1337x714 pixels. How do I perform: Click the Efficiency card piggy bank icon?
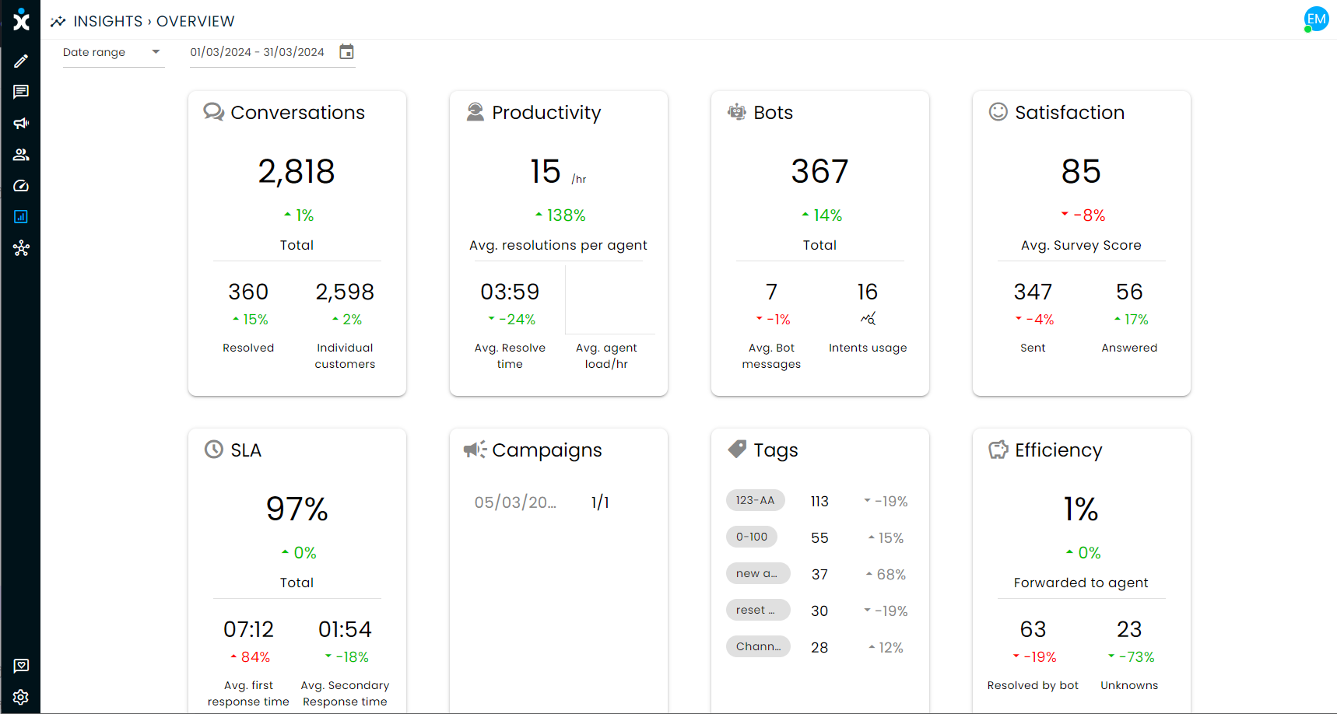pos(998,450)
